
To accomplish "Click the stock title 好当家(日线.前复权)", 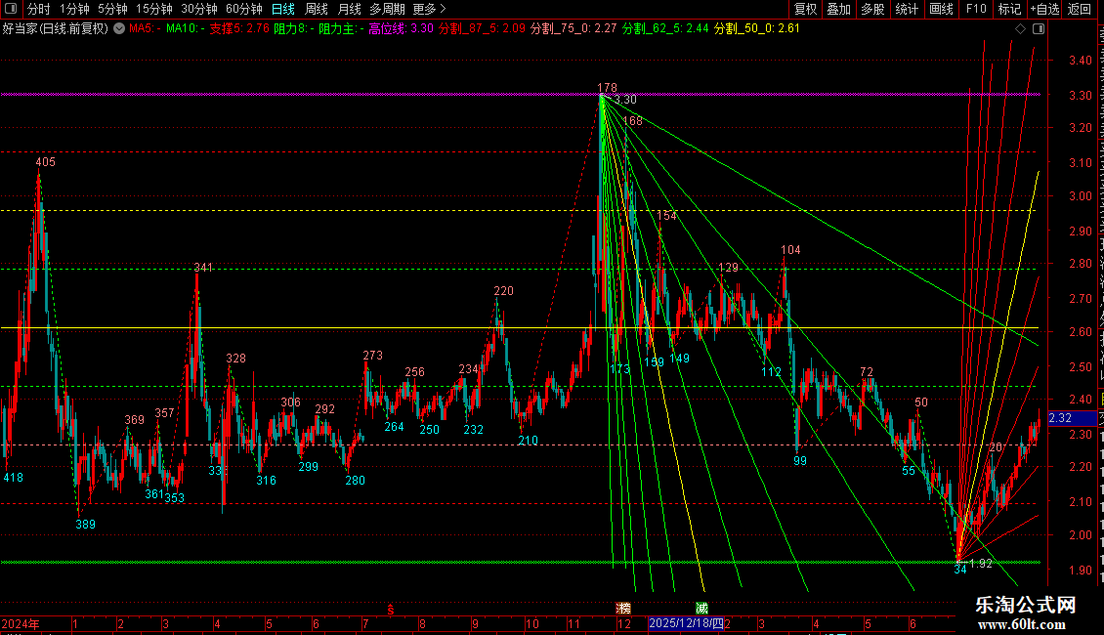I will [56, 29].
